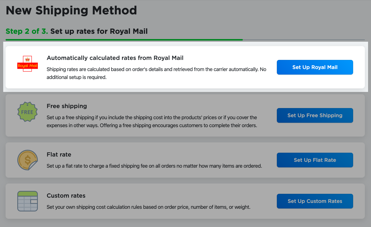
Task: Click Set Up Custom Rates
Action: (315, 201)
